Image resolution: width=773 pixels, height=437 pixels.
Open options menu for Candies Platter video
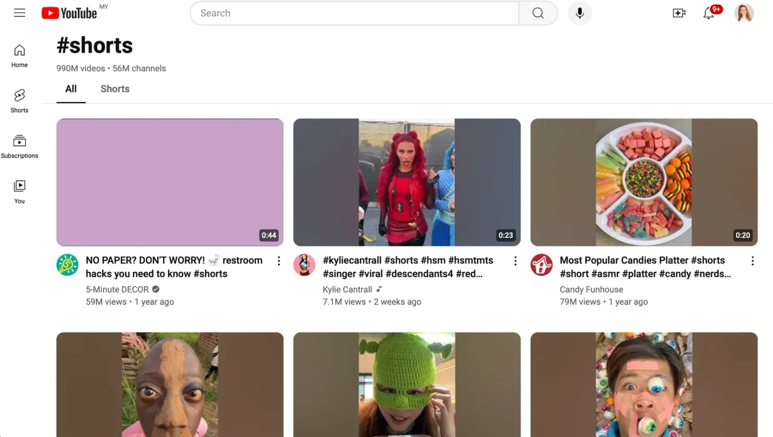click(753, 261)
